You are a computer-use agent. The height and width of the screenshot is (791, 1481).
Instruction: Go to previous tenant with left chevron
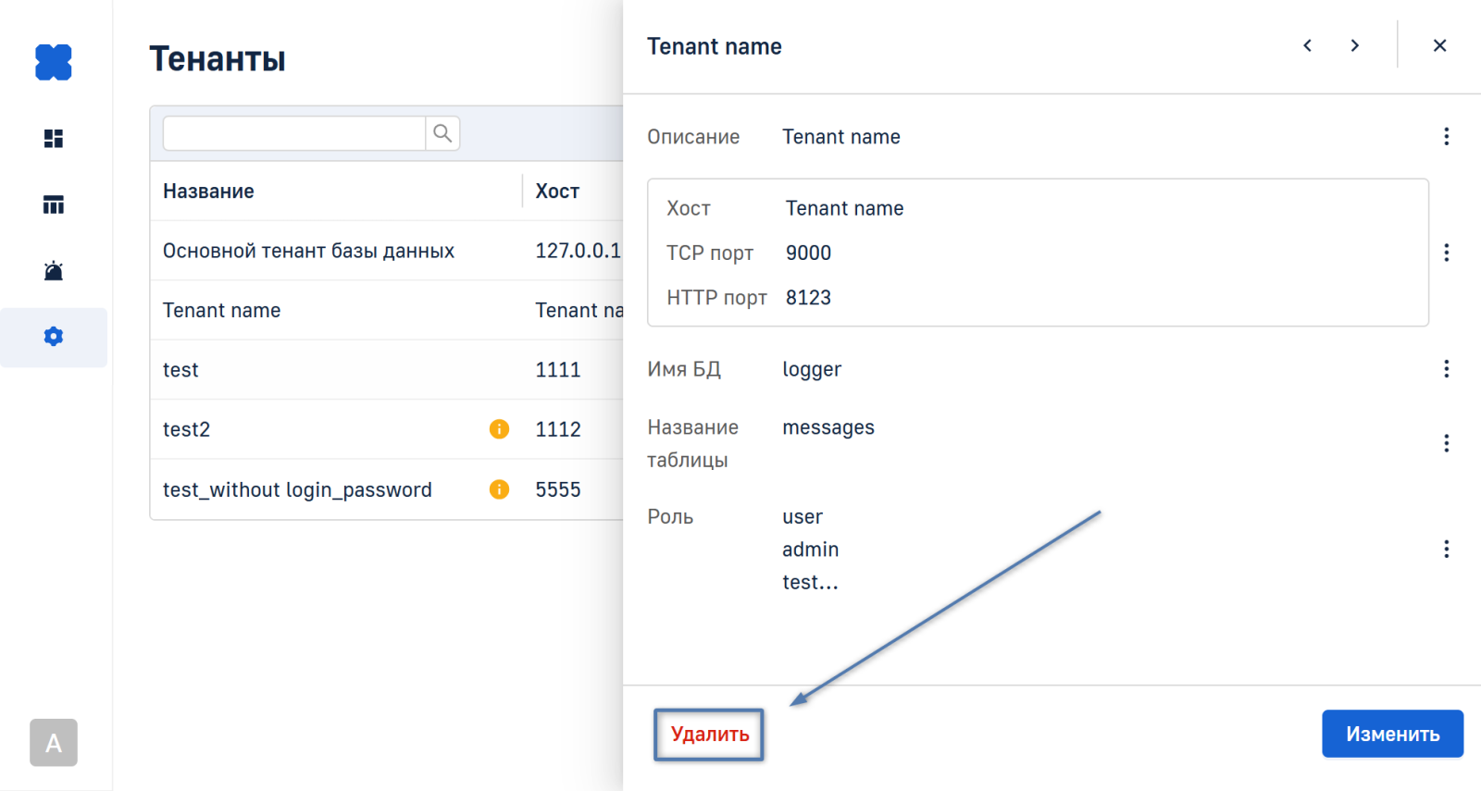(1307, 45)
